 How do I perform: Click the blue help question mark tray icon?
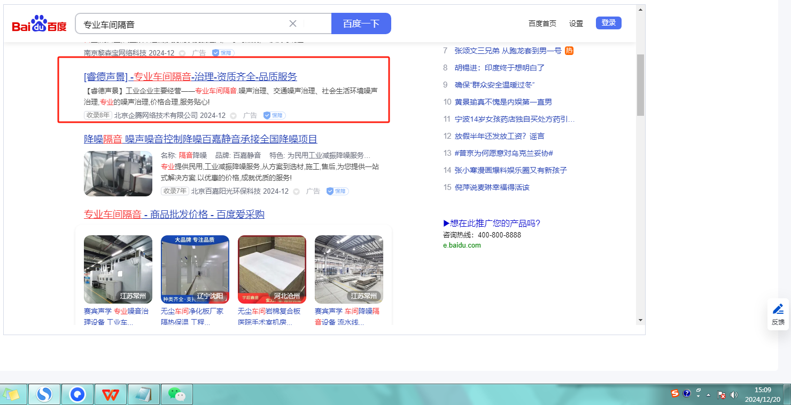[687, 394]
